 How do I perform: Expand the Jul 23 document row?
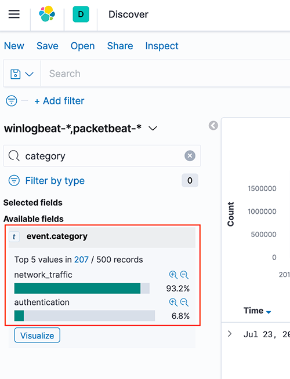pyautogui.click(x=230, y=334)
